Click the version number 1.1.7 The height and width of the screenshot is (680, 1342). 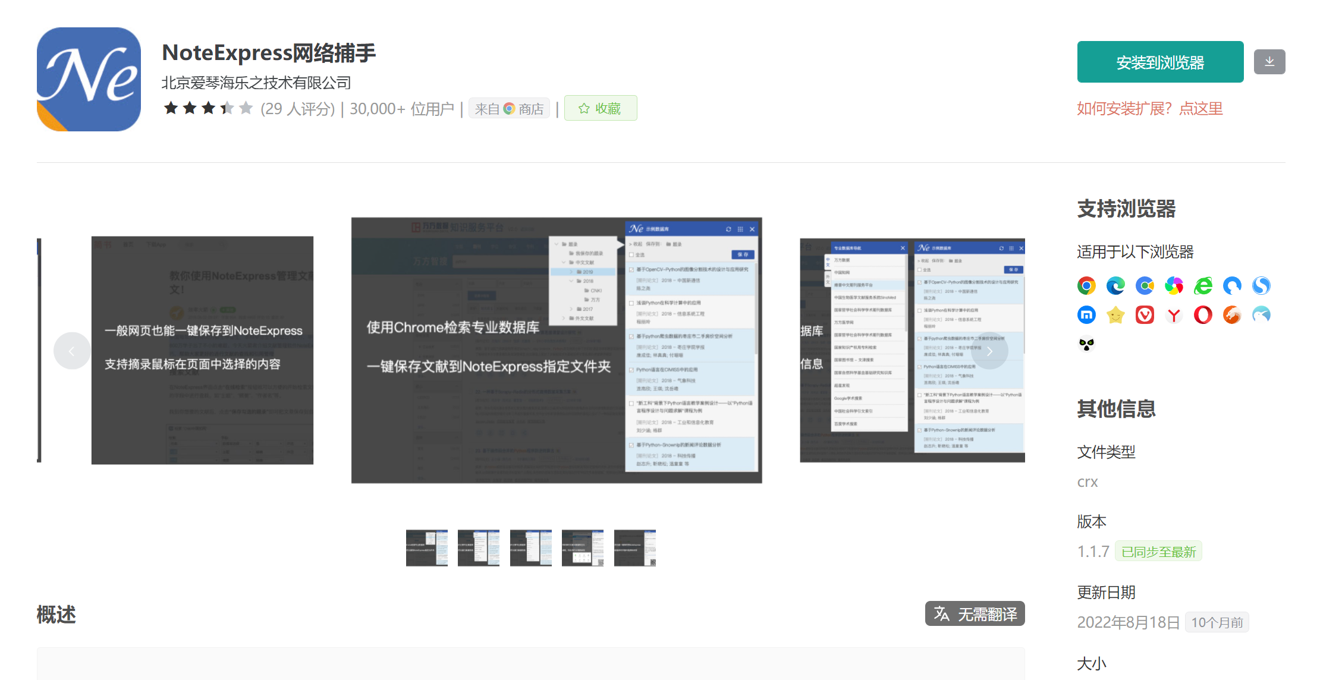1093,552
